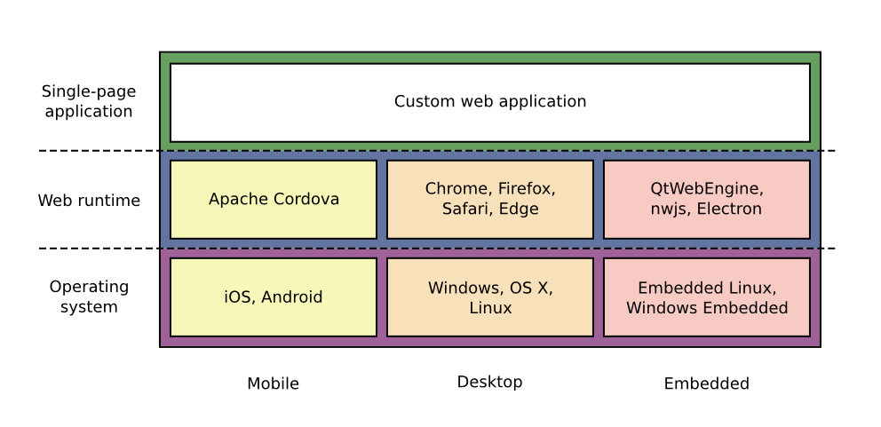The width and height of the screenshot is (881, 427).
Task: Click the "Desktop" column label
Action: (x=489, y=382)
